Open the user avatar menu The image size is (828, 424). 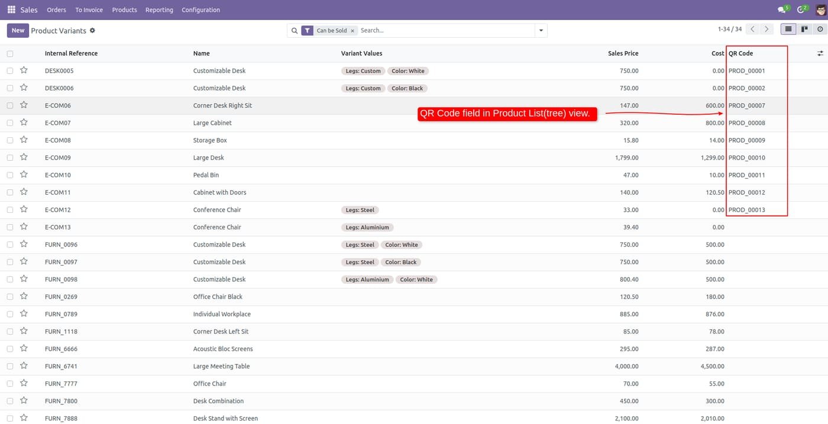tap(820, 9)
